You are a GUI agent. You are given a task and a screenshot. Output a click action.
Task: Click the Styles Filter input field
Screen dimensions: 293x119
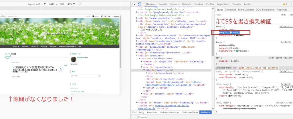pyautogui.click(x=247, y=15)
